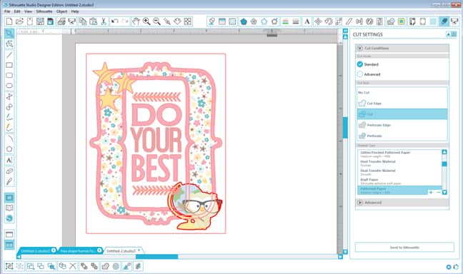Choose No Cut style
Viewport: 463px width, 274px height.
tap(402, 93)
